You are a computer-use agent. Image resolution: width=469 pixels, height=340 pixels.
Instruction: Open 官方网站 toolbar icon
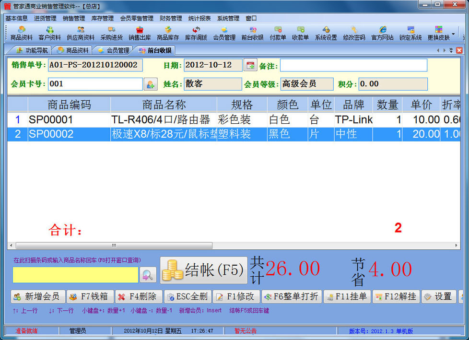tap(382, 33)
